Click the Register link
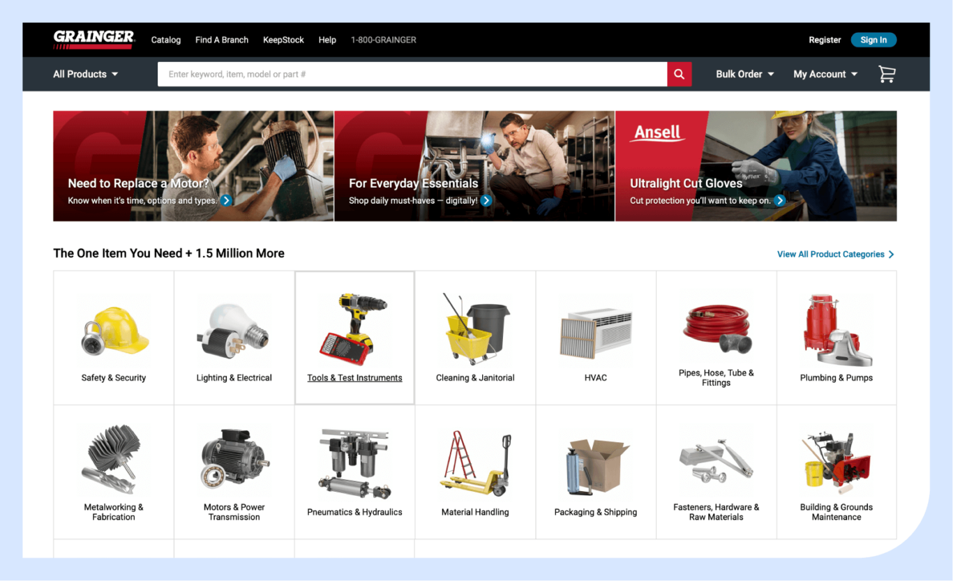The width and height of the screenshot is (953, 581). 825,40
